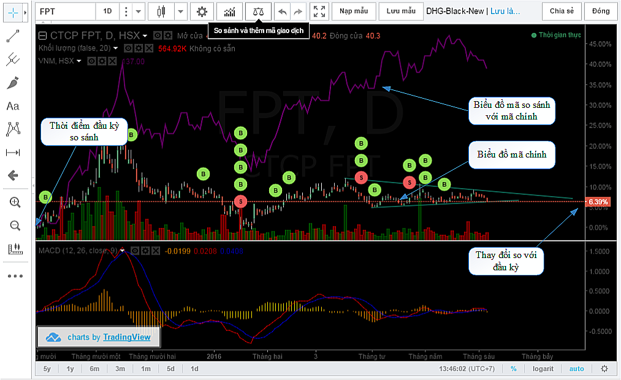Remove the Khối lượng volume indicator
Screen dimensions: 621x380
tap(148, 48)
